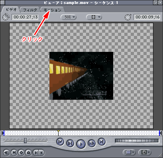Select the ビデオ tab
The height and width of the screenshot is (158, 163).
point(11,10)
